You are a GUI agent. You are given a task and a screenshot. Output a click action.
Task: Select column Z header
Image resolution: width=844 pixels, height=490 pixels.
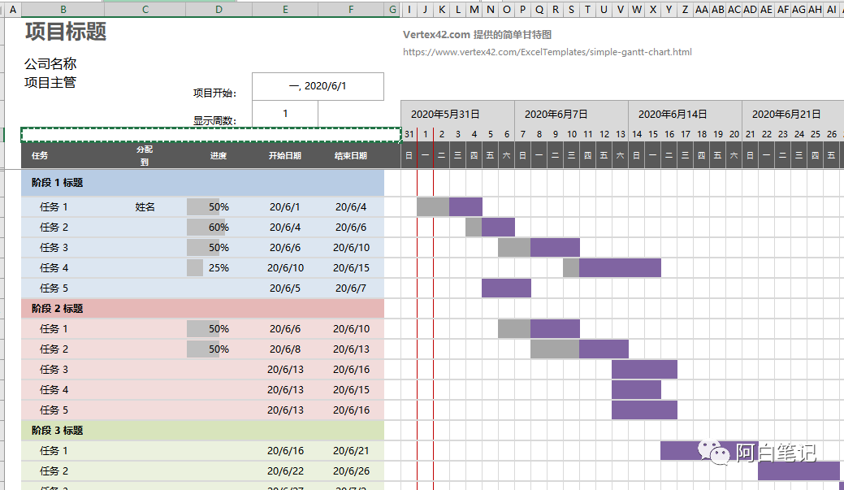(686, 9)
